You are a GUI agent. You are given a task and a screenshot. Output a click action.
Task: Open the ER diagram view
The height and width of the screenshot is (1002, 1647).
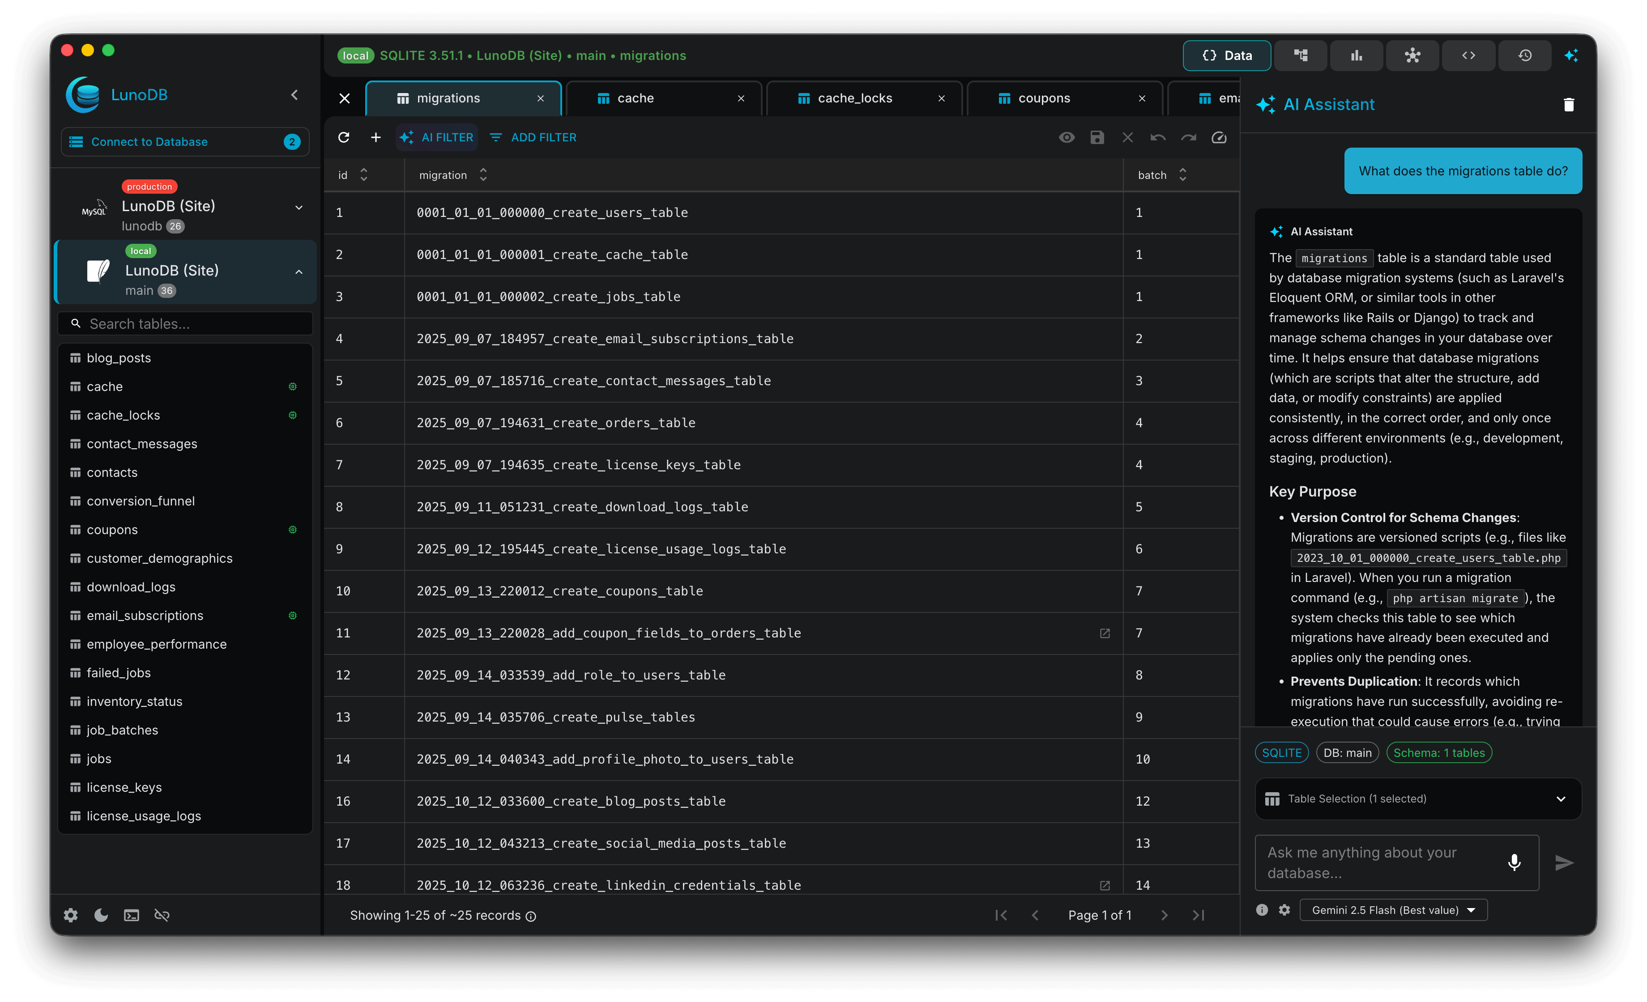point(1412,55)
